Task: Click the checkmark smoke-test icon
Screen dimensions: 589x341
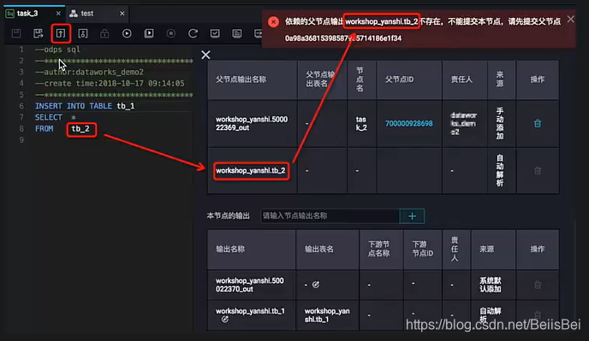Action: click(215, 33)
